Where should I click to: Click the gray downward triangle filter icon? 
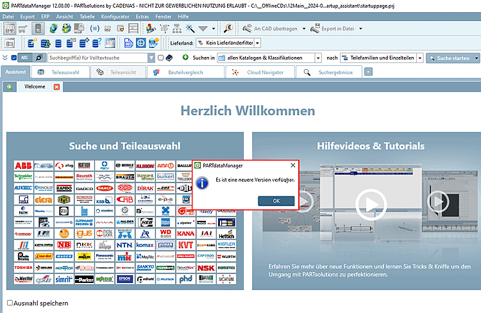[x=203, y=28]
